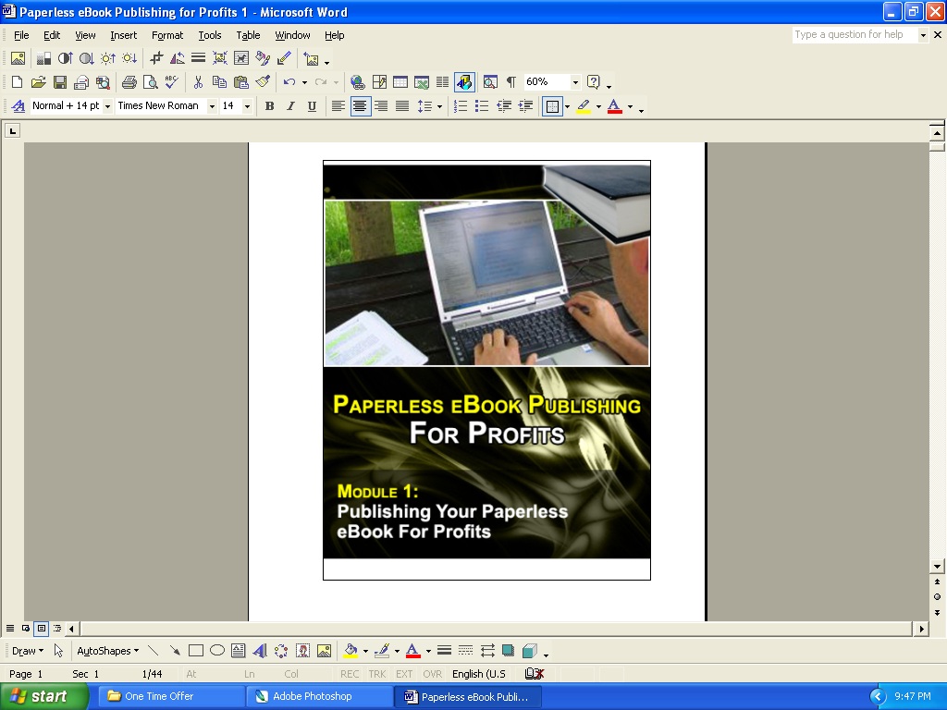Open the Zoom percentage dropdown
This screenshot has height=710, width=947.
(575, 82)
